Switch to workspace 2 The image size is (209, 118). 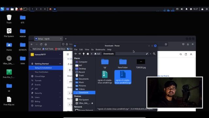pos(37,9)
